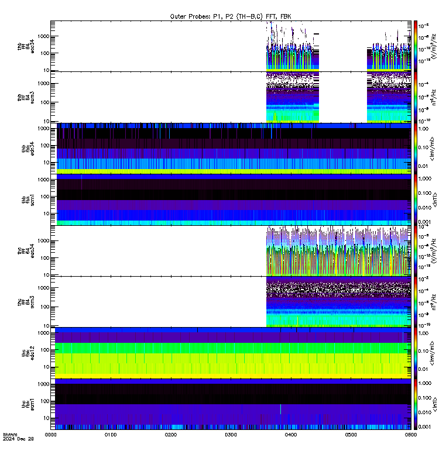Click the nT²/Hz unit label beside thc scm3
The width and height of the screenshot is (439, 468).
click(434, 302)
